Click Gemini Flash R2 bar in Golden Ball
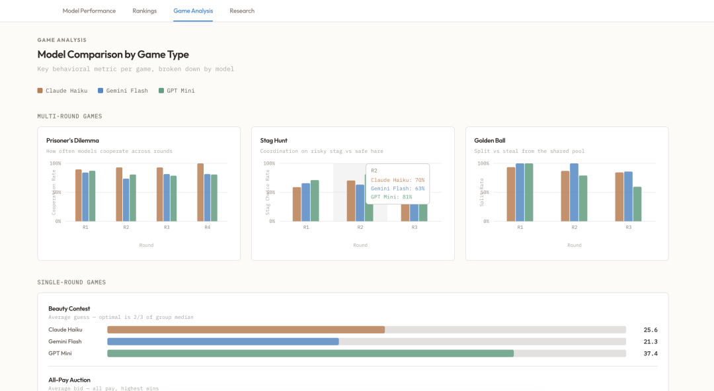This screenshot has height=391, width=714. click(x=575, y=193)
